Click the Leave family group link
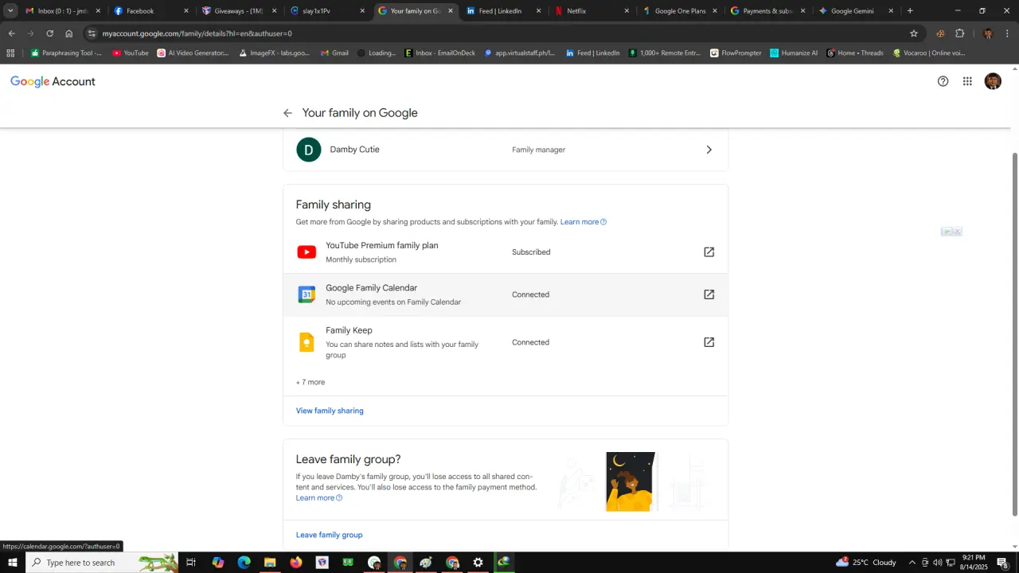 click(329, 535)
